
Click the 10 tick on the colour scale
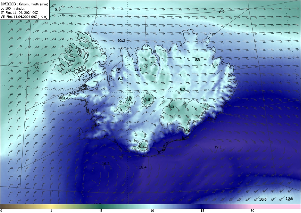pyautogui.click(x=152, y=211)
